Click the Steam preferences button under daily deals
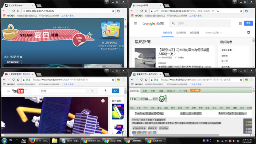The image size is (256, 144). coord(13,62)
